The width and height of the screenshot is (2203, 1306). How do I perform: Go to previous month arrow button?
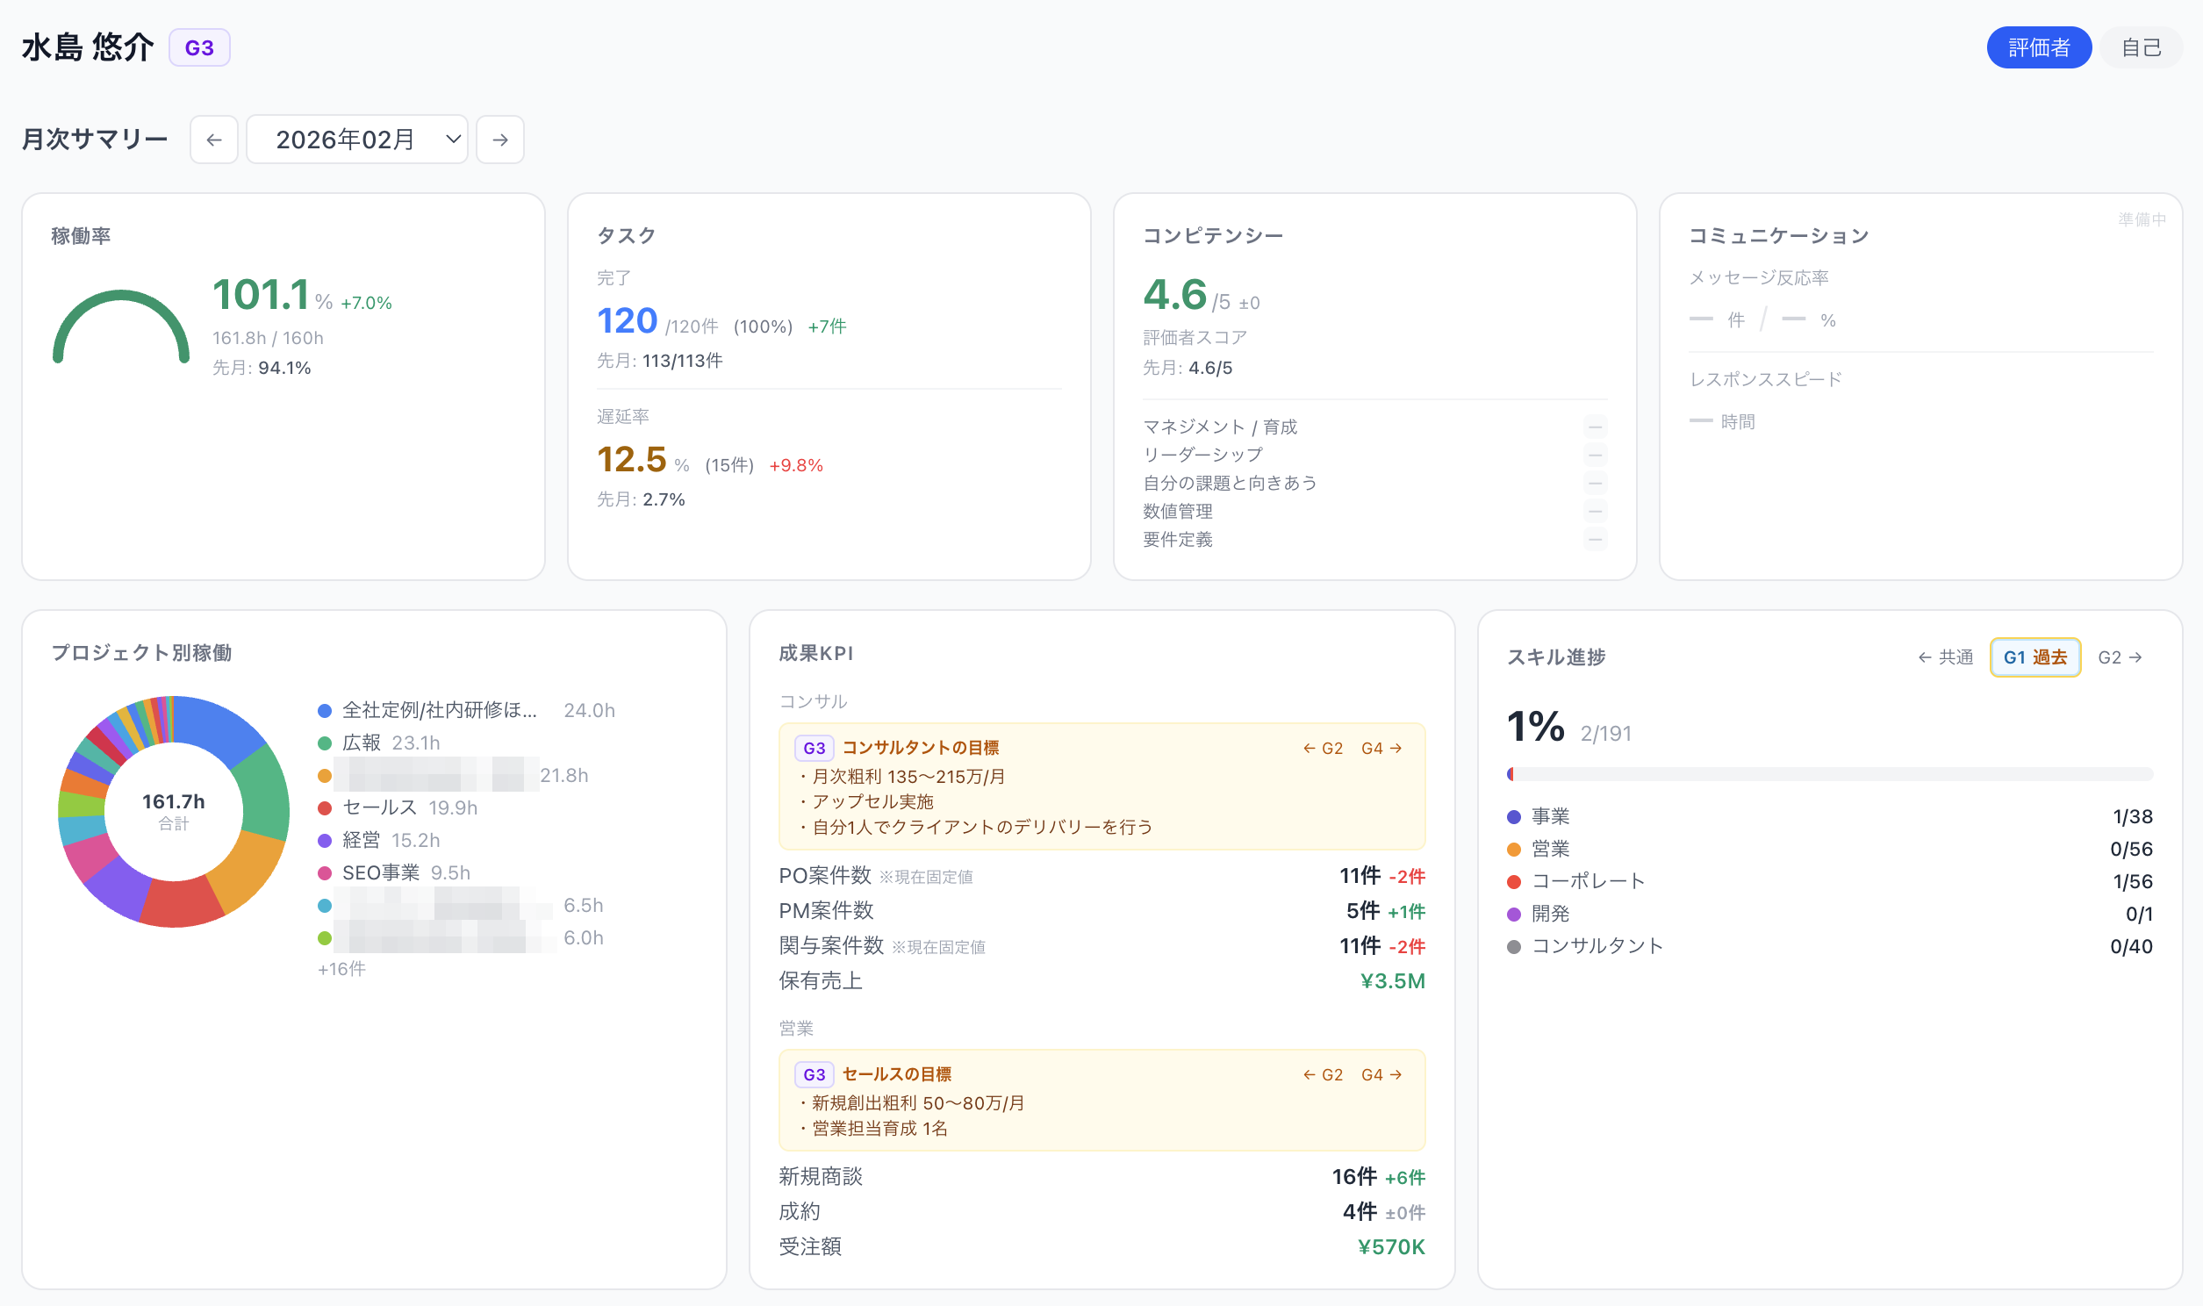[214, 139]
